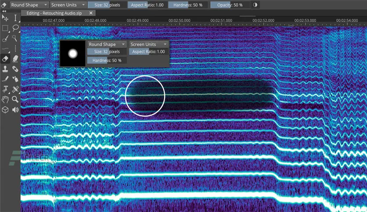Viewport: 367px width, 212px height.
Task: Select the Text tool
Action: [5, 89]
